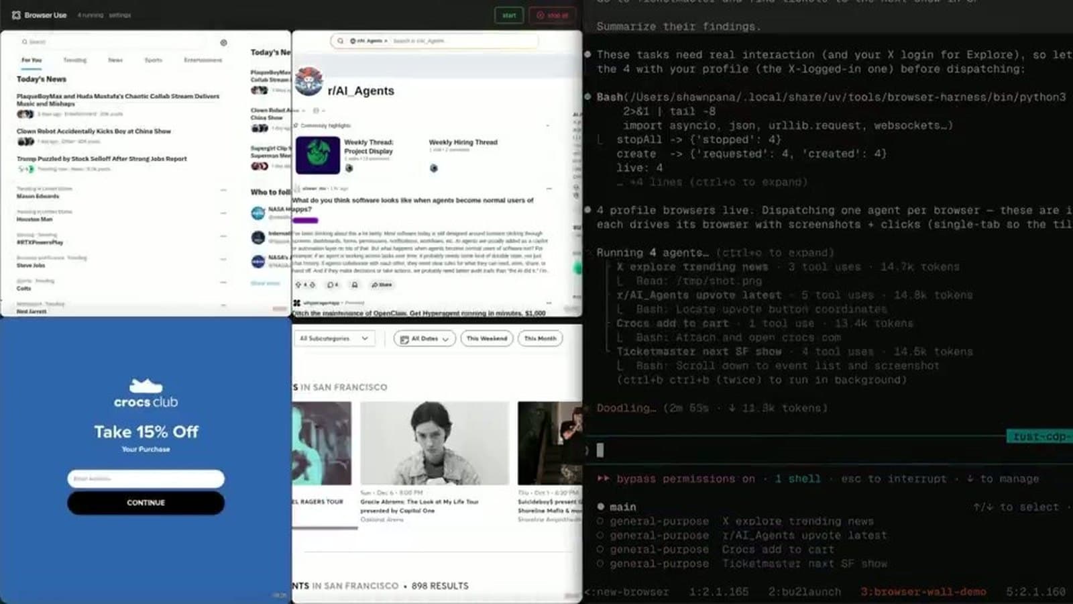Open the X Explore settings gear icon
Viewport: 1073px width, 604px height.
(223, 42)
